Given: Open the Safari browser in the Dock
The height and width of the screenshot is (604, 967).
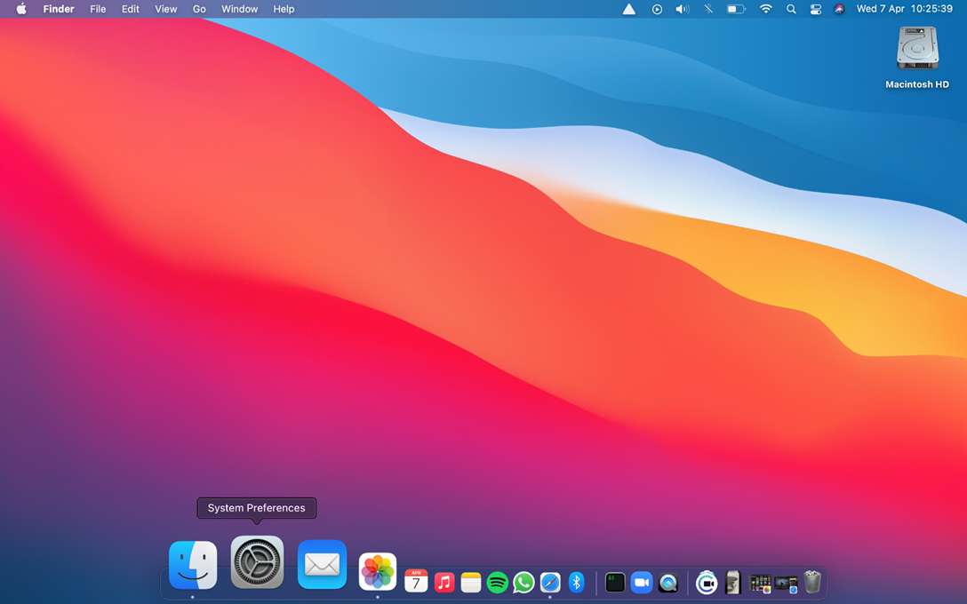Looking at the screenshot, I should [550, 583].
